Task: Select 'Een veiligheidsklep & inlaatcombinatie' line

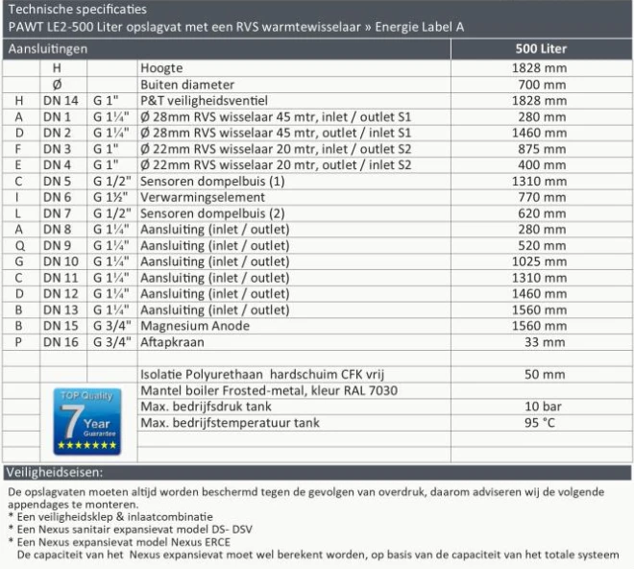Action: [x=115, y=517]
